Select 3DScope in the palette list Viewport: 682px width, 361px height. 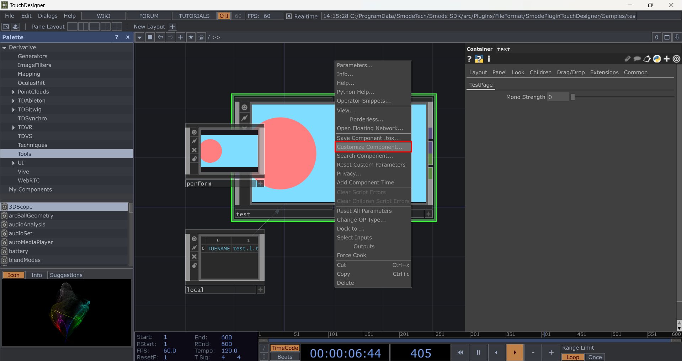(64, 207)
